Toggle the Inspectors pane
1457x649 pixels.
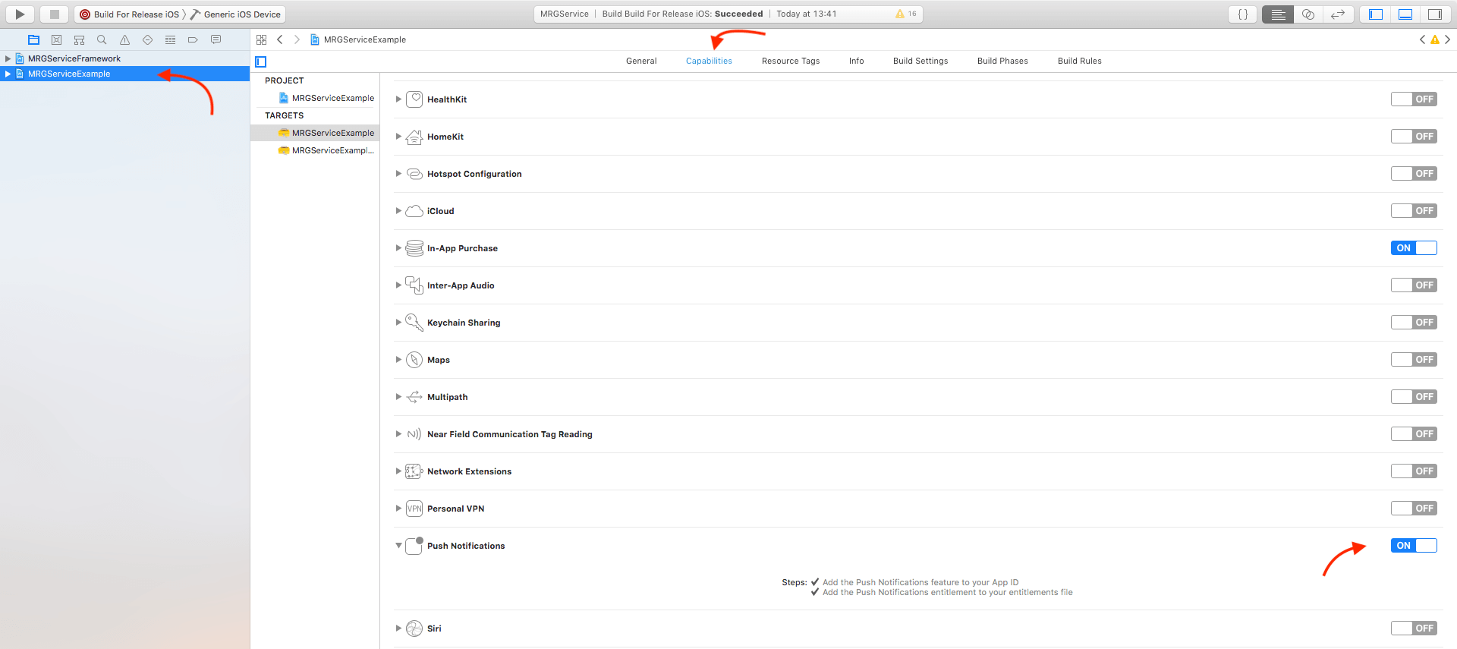[x=1434, y=14]
